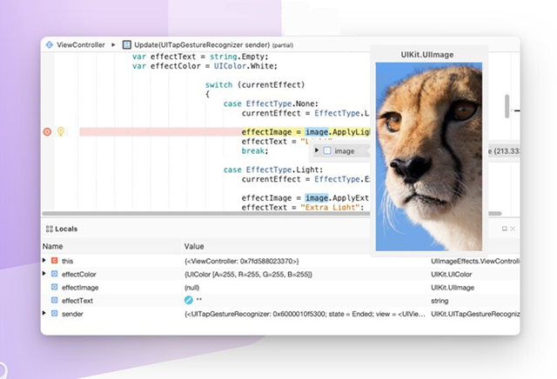Select the effectImage row name

(x=80, y=288)
